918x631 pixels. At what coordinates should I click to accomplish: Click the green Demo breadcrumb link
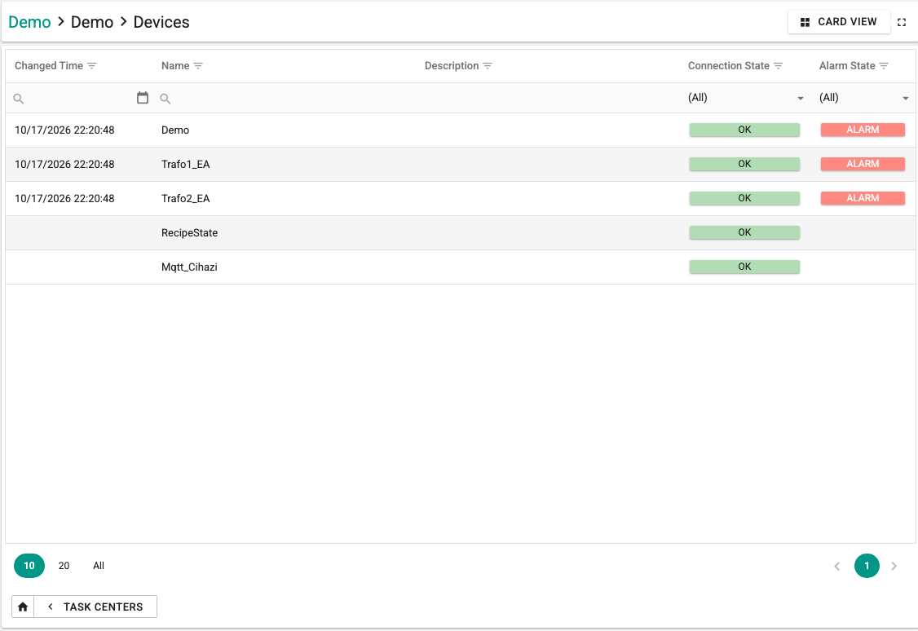coord(29,22)
